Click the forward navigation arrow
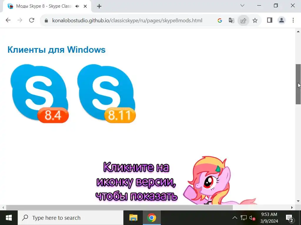 [20, 20]
